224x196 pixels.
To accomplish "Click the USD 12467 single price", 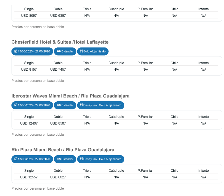I will point(29,123).
